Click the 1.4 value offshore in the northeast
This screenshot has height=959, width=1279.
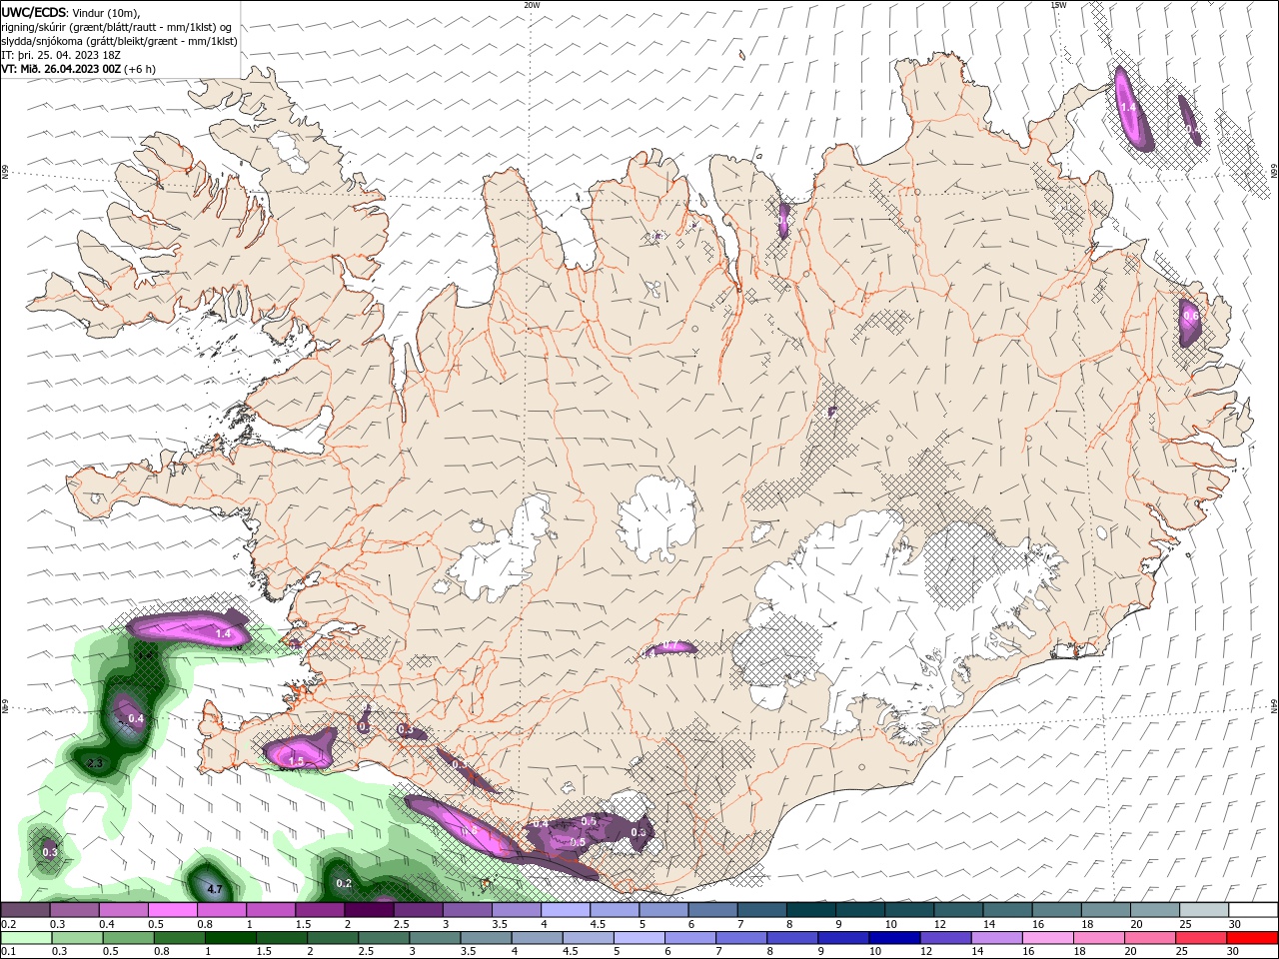[1129, 107]
